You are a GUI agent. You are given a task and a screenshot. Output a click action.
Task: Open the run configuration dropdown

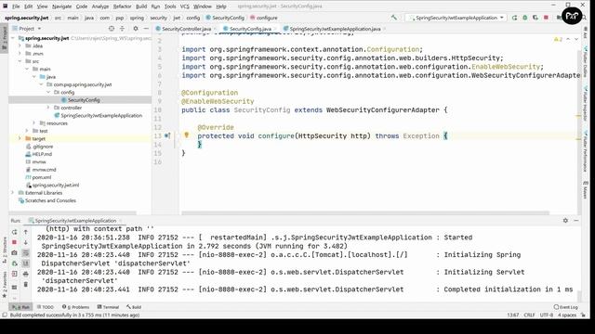pyautogui.click(x=456, y=18)
